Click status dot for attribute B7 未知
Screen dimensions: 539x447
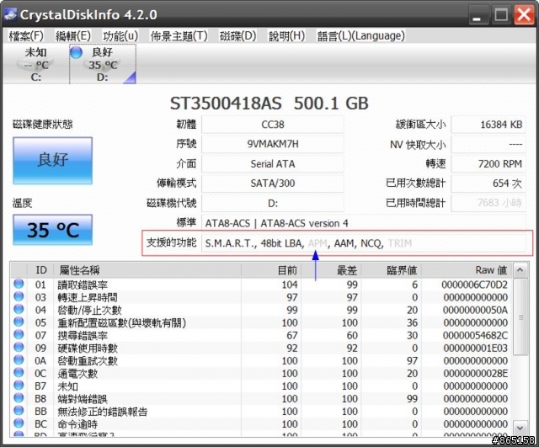tap(19, 386)
